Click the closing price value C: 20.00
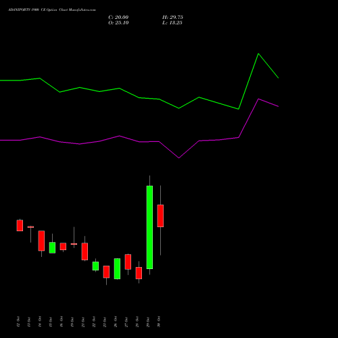The height and width of the screenshot is (338, 338). pos(118,18)
